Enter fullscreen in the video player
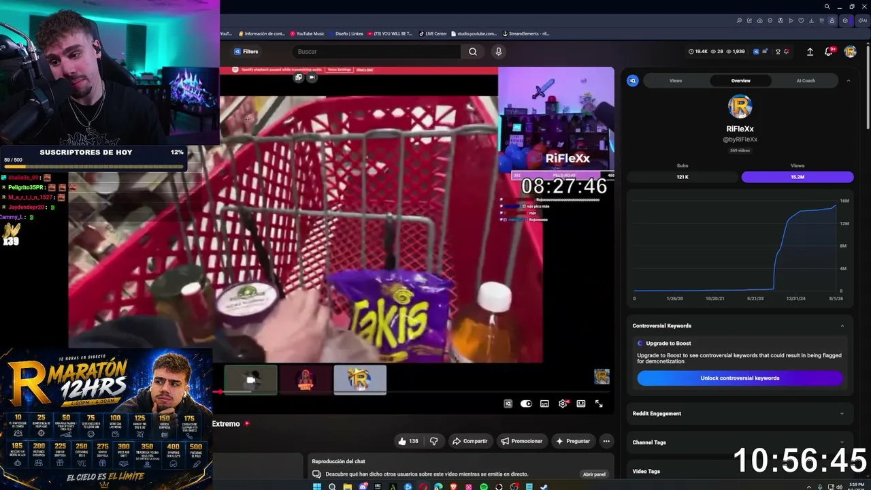 coord(599,404)
